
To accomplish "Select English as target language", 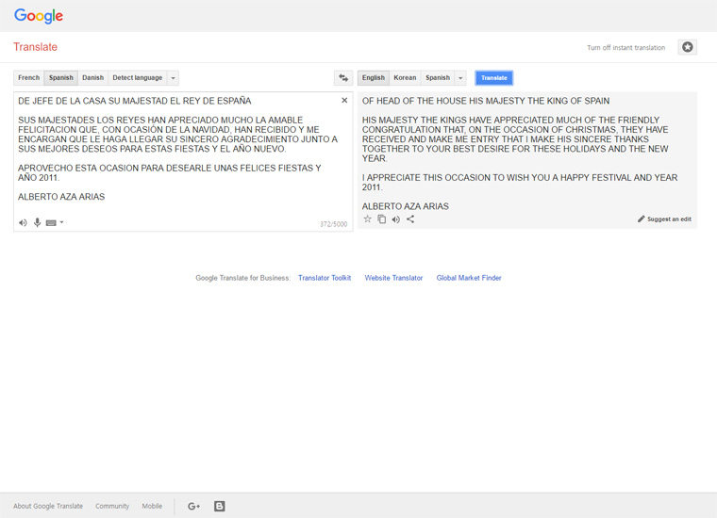I will [374, 78].
